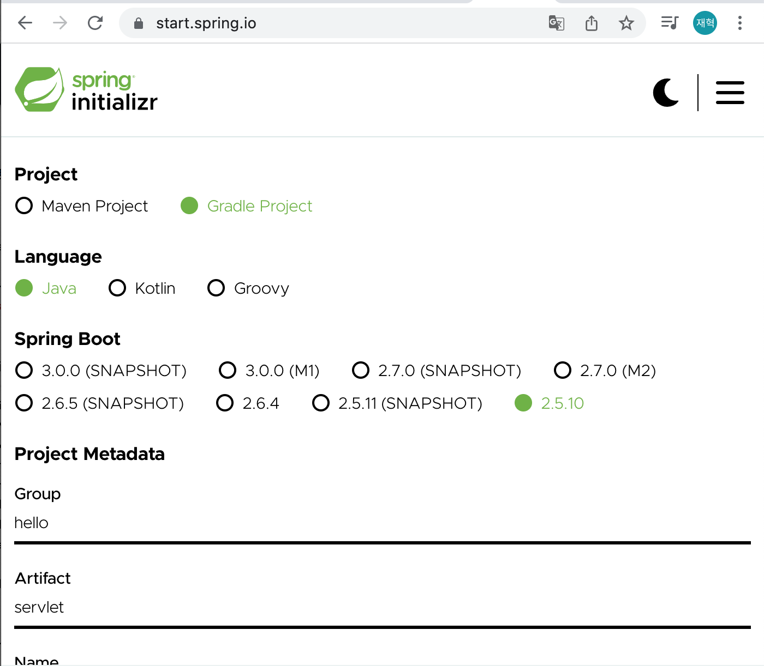Click the Group field label
This screenshot has width=764, height=666.
pyautogui.click(x=38, y=494)
